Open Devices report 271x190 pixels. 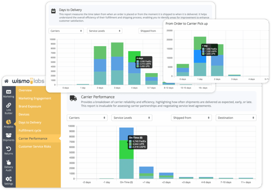click(24, 114)
